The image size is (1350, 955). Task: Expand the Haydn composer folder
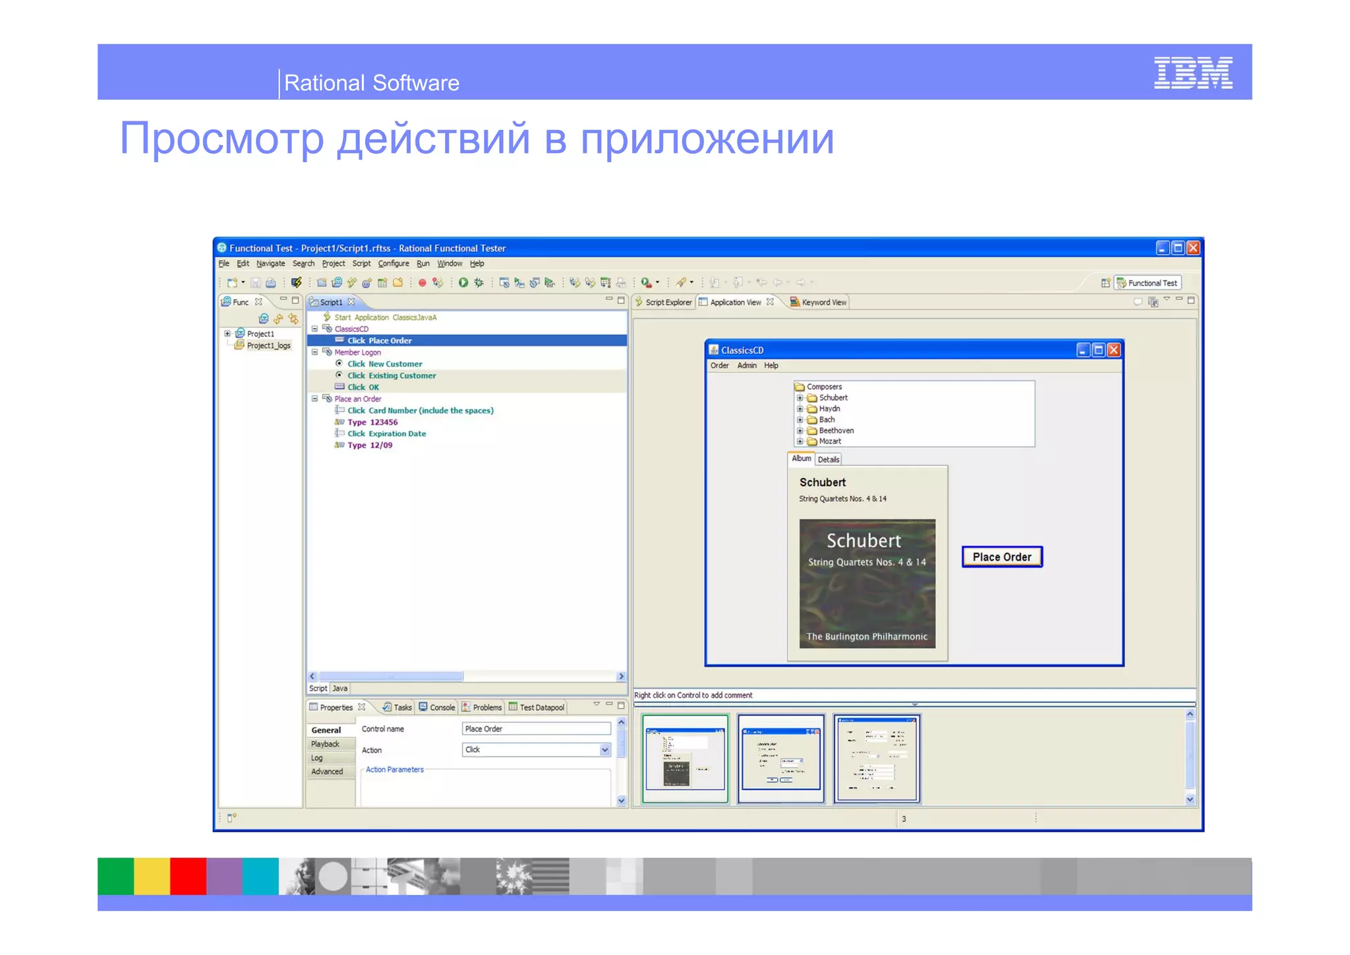tap(800, 409)
